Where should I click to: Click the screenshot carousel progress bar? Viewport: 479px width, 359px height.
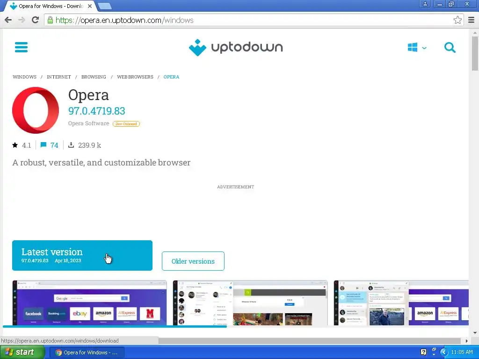point(115,327)
